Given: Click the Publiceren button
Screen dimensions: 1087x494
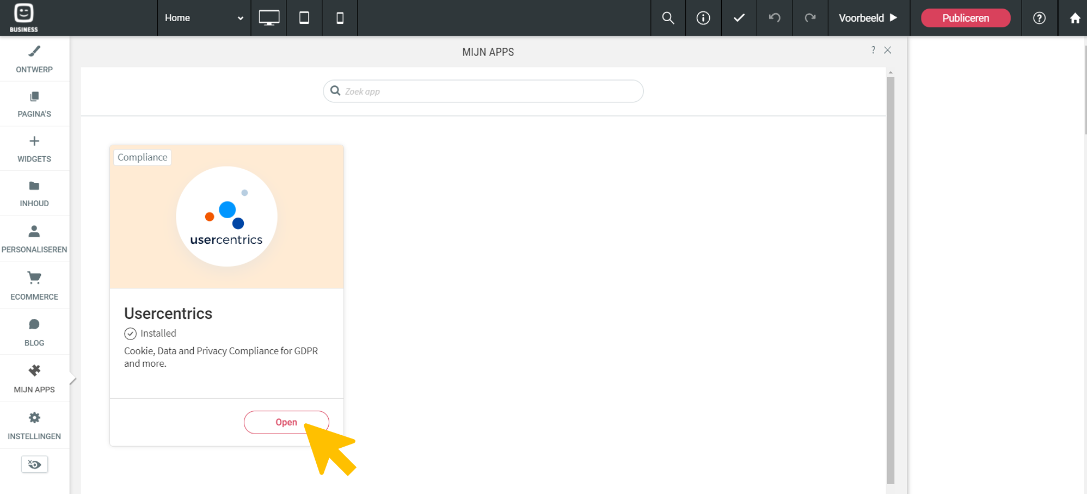Looking at the screenshot, I should point(965,18).
